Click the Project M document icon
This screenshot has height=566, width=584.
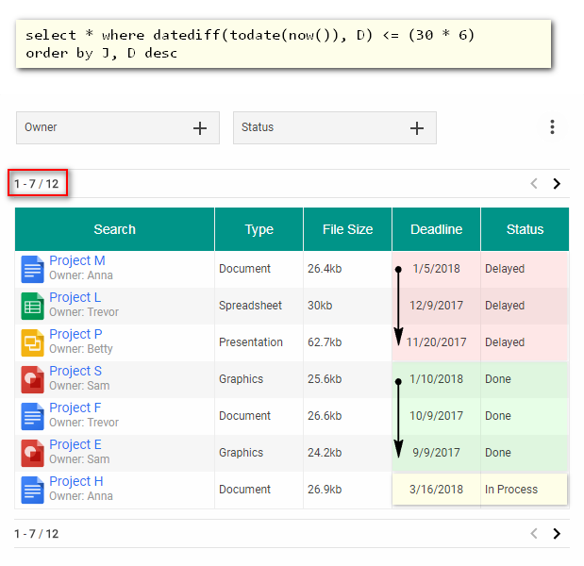[x=33, y=269]
